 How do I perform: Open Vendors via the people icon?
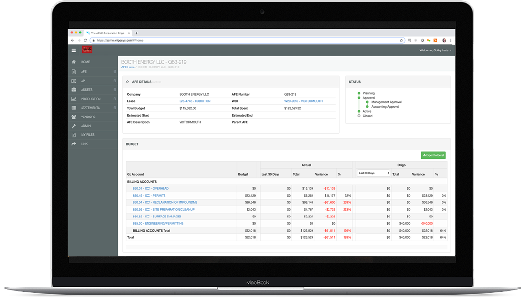click(74, 117)
